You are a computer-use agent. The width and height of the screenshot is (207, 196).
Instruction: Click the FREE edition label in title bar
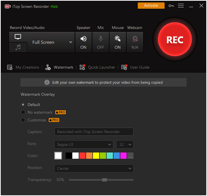(x=54, y=7)
